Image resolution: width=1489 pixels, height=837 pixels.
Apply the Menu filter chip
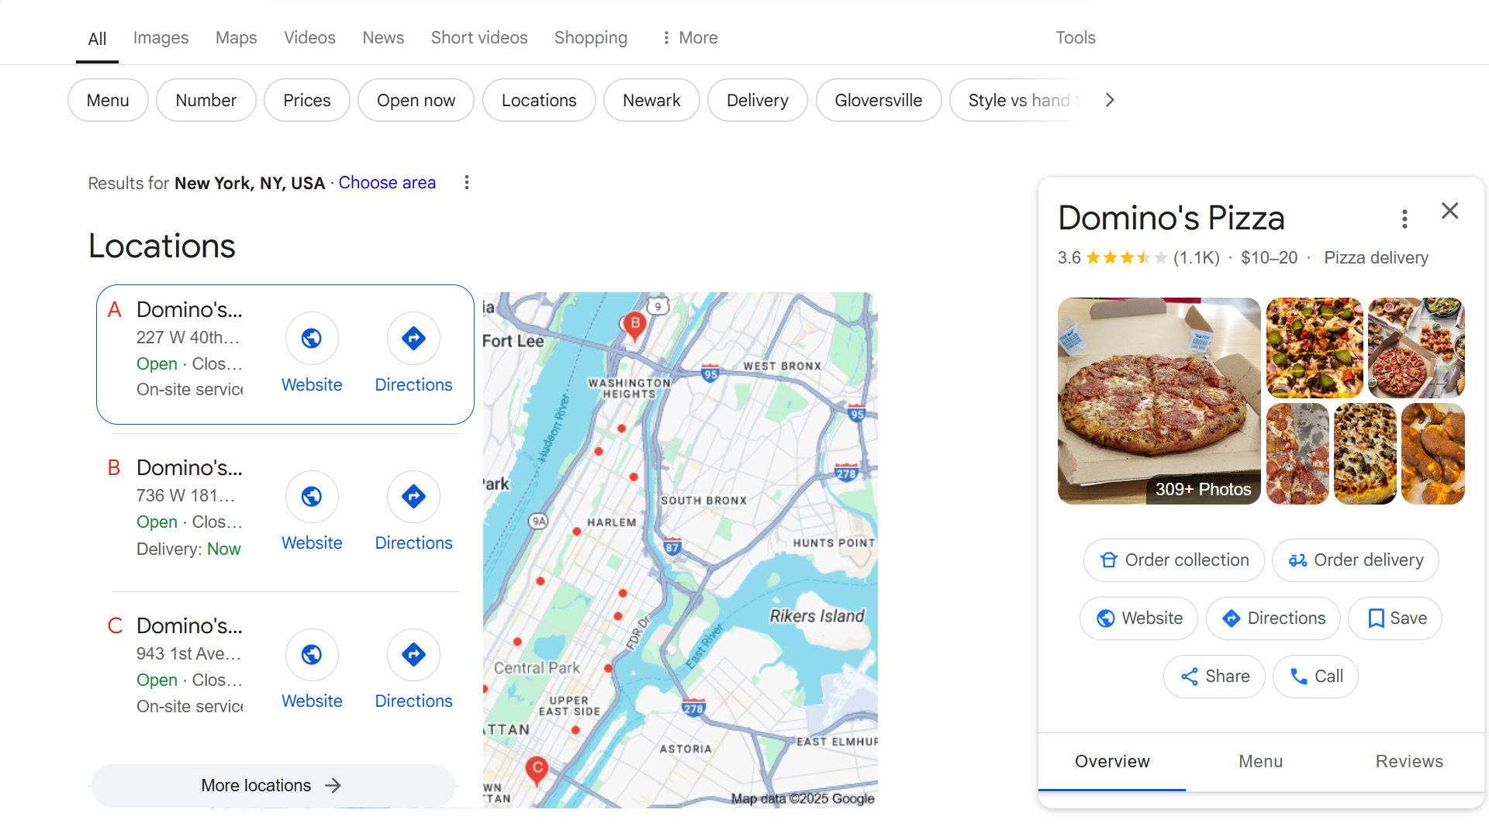point(108,101)
